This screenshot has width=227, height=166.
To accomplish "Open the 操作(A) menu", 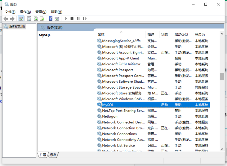I will pos(25,12).
